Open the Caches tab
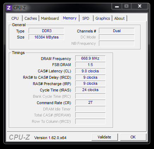Viewport: 154px width, 149px height. [x=31, y=18]
